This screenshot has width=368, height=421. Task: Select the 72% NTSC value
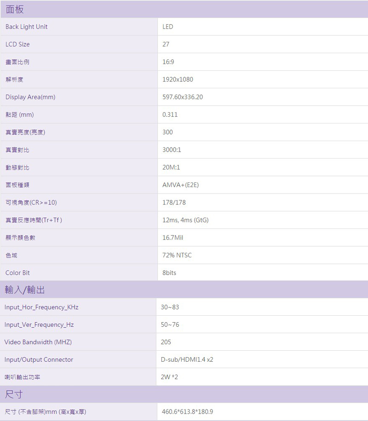coord(177,255)
